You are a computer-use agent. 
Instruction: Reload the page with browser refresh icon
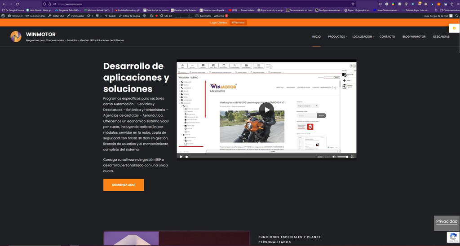point(18,4)
